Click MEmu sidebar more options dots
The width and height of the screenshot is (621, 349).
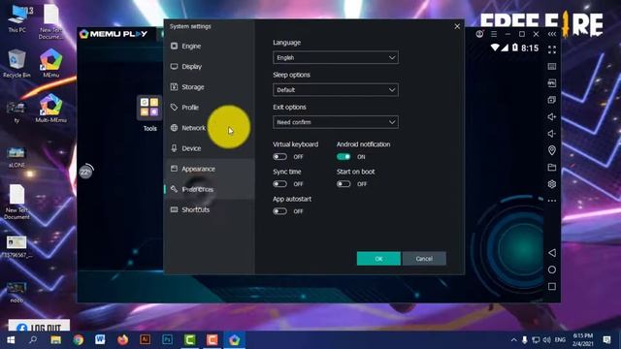pos(552,201)
